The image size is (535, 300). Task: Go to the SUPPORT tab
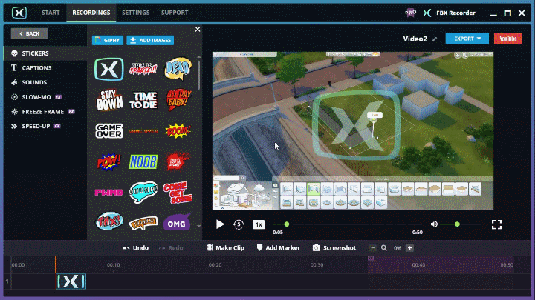pos(175,13)
